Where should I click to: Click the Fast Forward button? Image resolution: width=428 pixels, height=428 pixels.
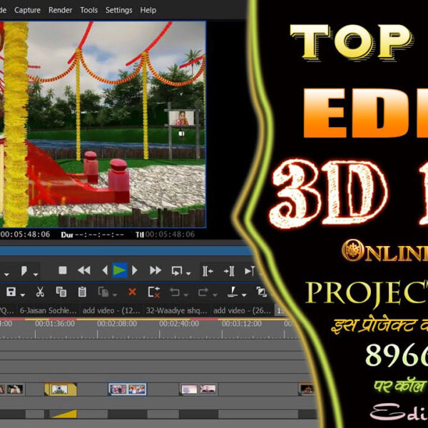(x=156, y=270)
